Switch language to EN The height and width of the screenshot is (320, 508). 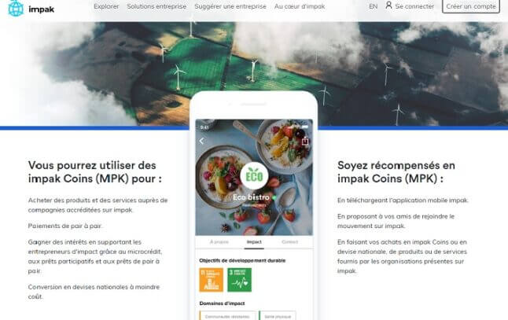(x=374, y=6)
